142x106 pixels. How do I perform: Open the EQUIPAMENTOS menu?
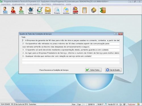pyautogui.click(x=18, y=5)
